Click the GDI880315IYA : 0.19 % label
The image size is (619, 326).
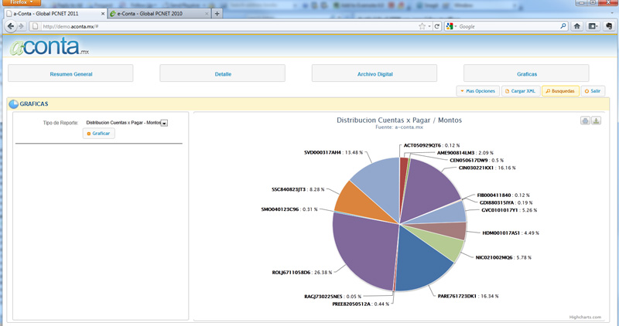pyautogui.click(x=506, y=202)
